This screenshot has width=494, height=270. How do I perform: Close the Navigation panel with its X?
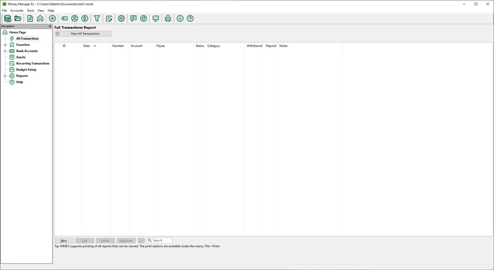pos(50,26)
